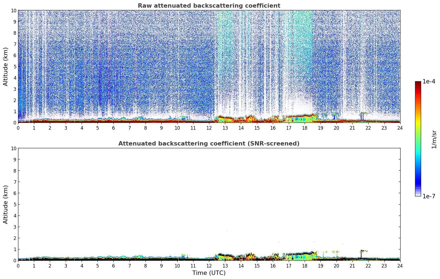Select hour 0 tick on lower time axis
Screen dimensions: 440x279
point(18,266)
